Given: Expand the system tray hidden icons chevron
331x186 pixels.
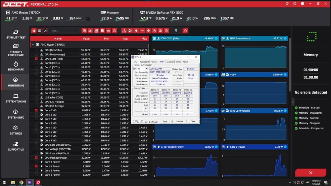Looking at the screenshot, I should point(290,182).
